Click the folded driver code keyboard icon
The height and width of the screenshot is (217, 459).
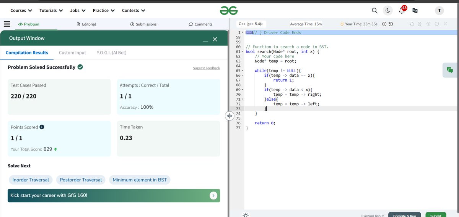[249, 33]
